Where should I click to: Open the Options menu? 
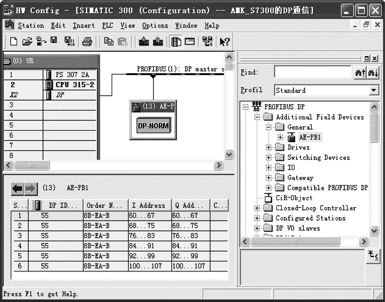coord(155,26)
